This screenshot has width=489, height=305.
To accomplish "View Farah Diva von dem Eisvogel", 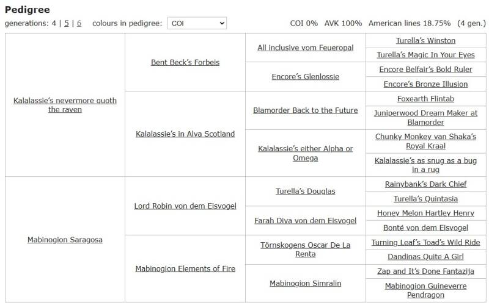I will pyautogui.click(x=305, y=221).
